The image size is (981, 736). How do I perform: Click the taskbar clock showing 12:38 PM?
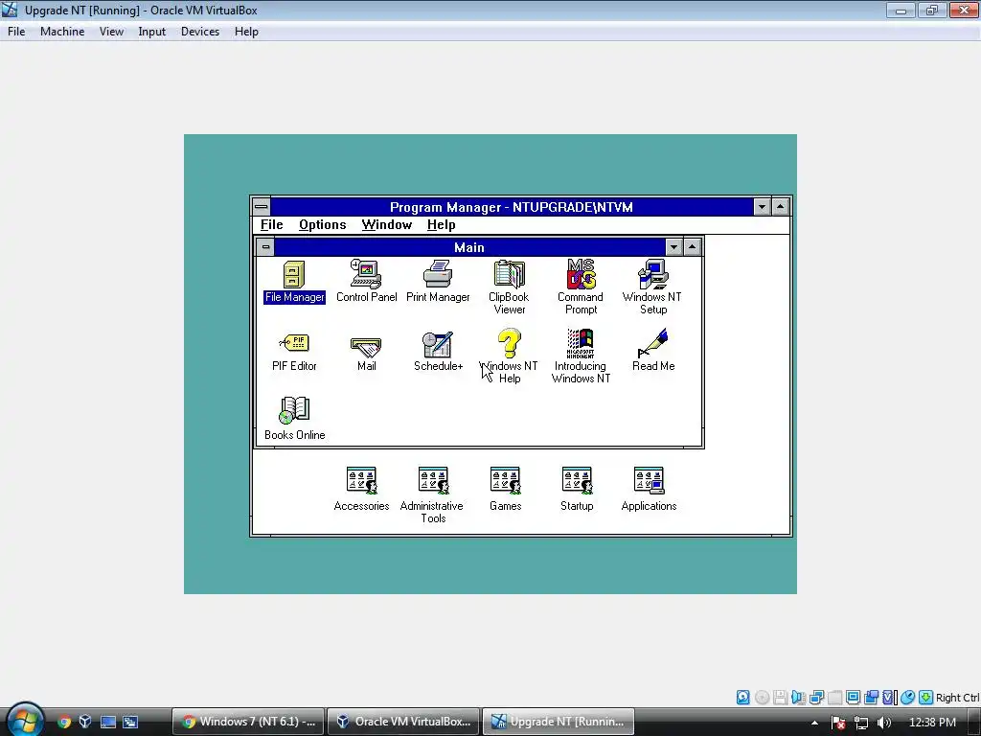[x=932, y=723]
